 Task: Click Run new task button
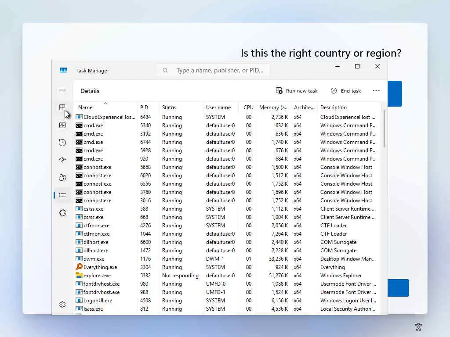point(297,91)
